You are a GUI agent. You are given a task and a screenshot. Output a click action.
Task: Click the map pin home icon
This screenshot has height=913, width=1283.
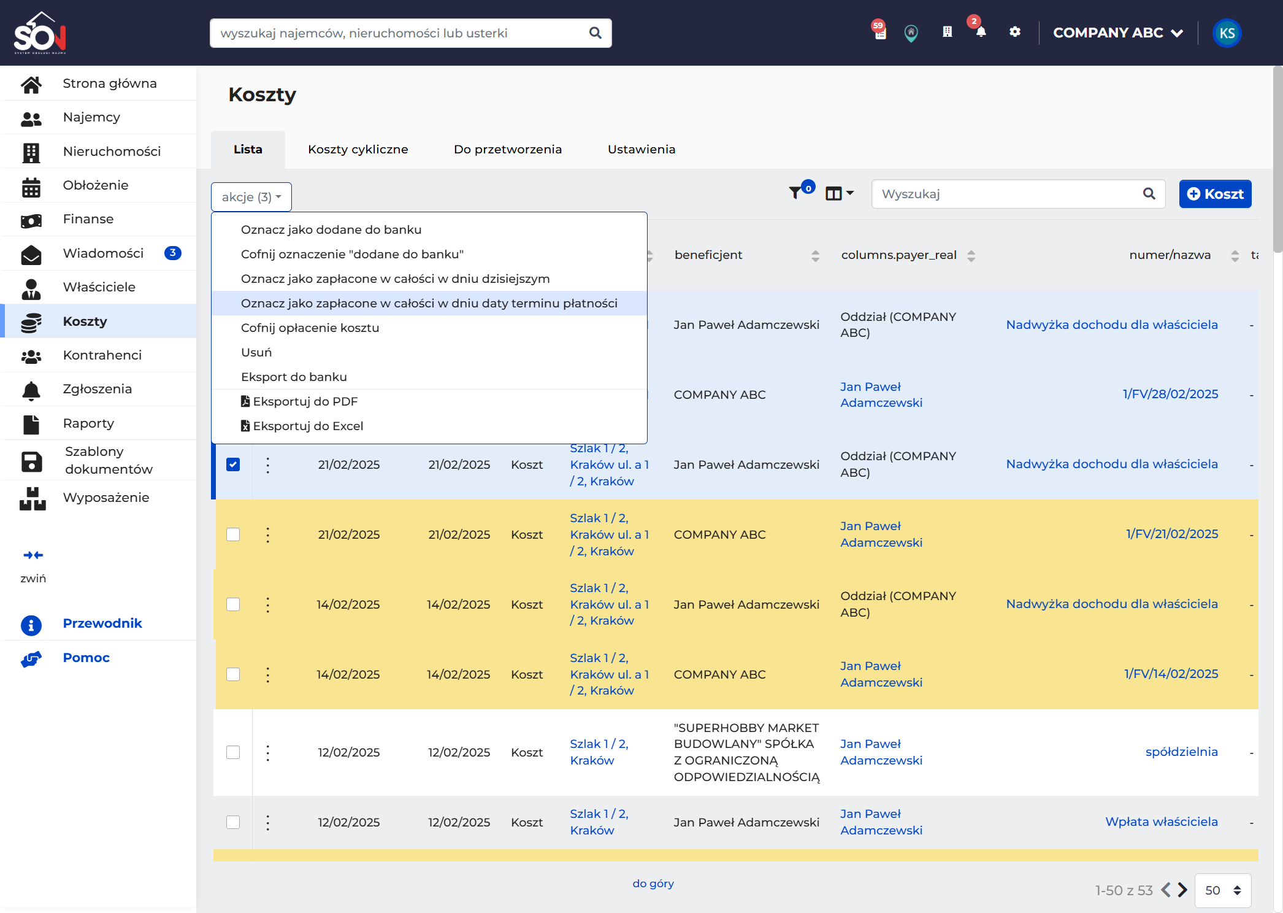[x=911, y=33]
